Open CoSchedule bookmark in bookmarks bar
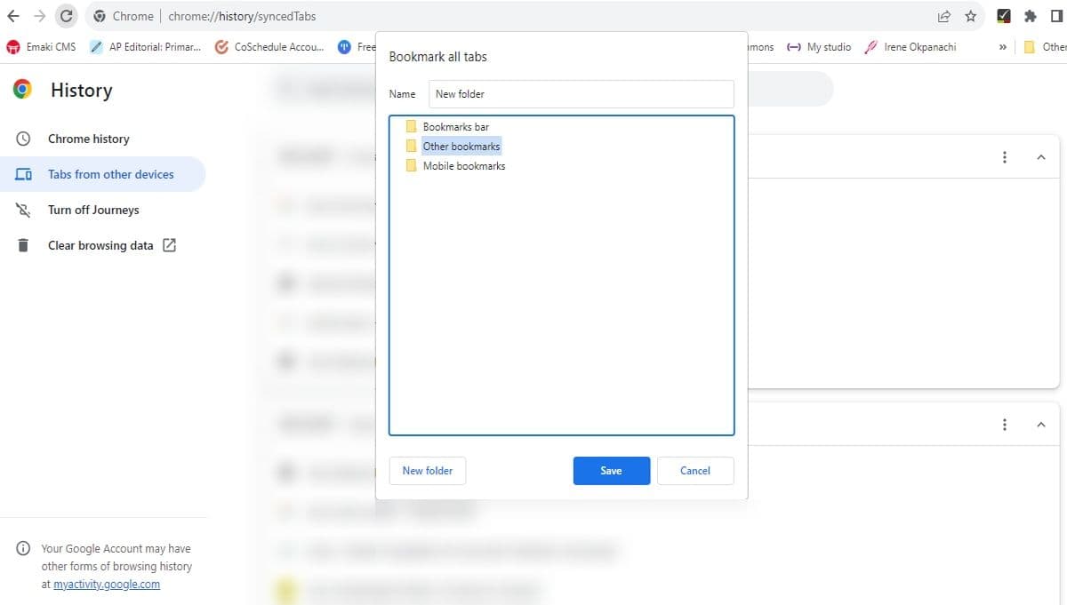The width and height of the screenshot is (1067, 605). pyautogui.click(x=270, y=47)
